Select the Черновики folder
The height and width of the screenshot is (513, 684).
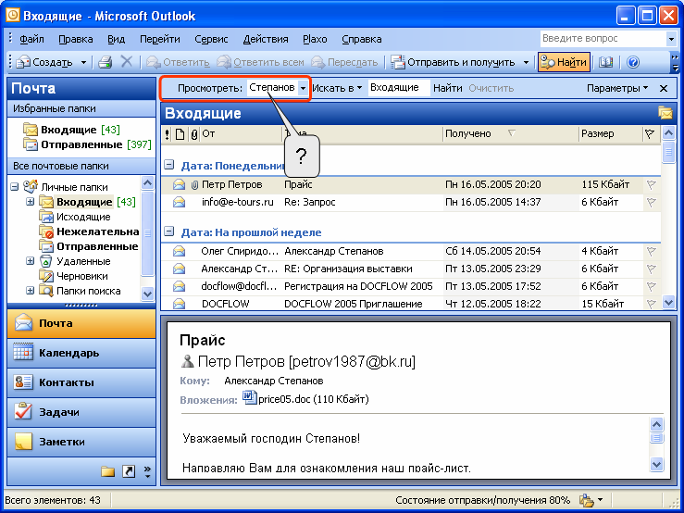pyautogui.click(x=75, y=276)
